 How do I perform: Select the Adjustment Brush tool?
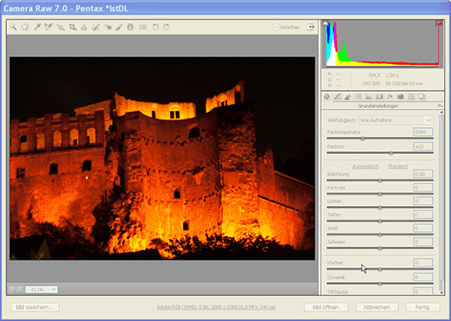point(119,27)
